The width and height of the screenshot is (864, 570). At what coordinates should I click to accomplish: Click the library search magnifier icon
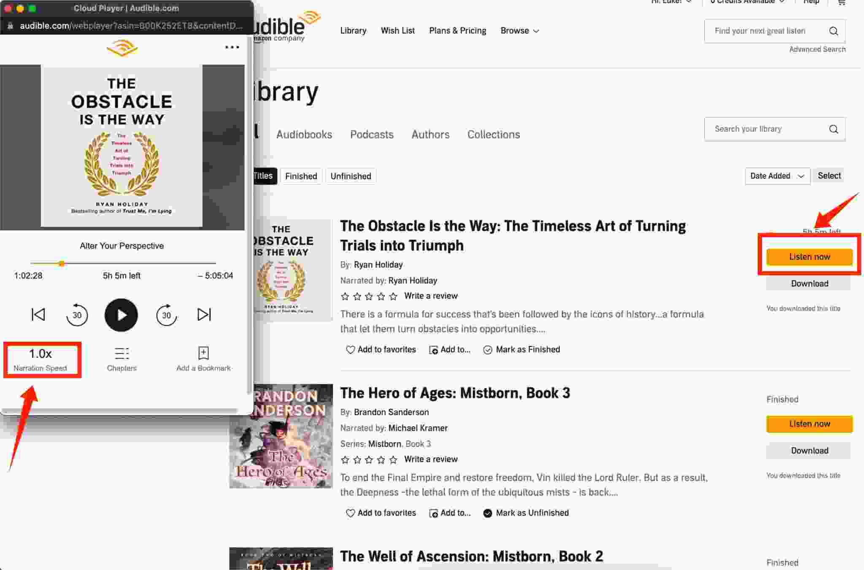[x=833, y=129]
